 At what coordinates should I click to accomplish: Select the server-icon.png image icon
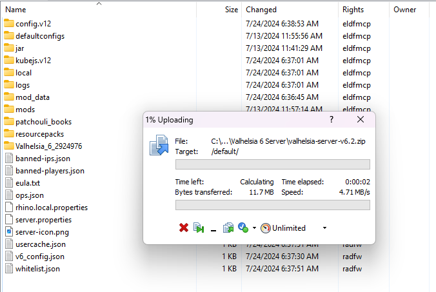(x=9, y=231)
